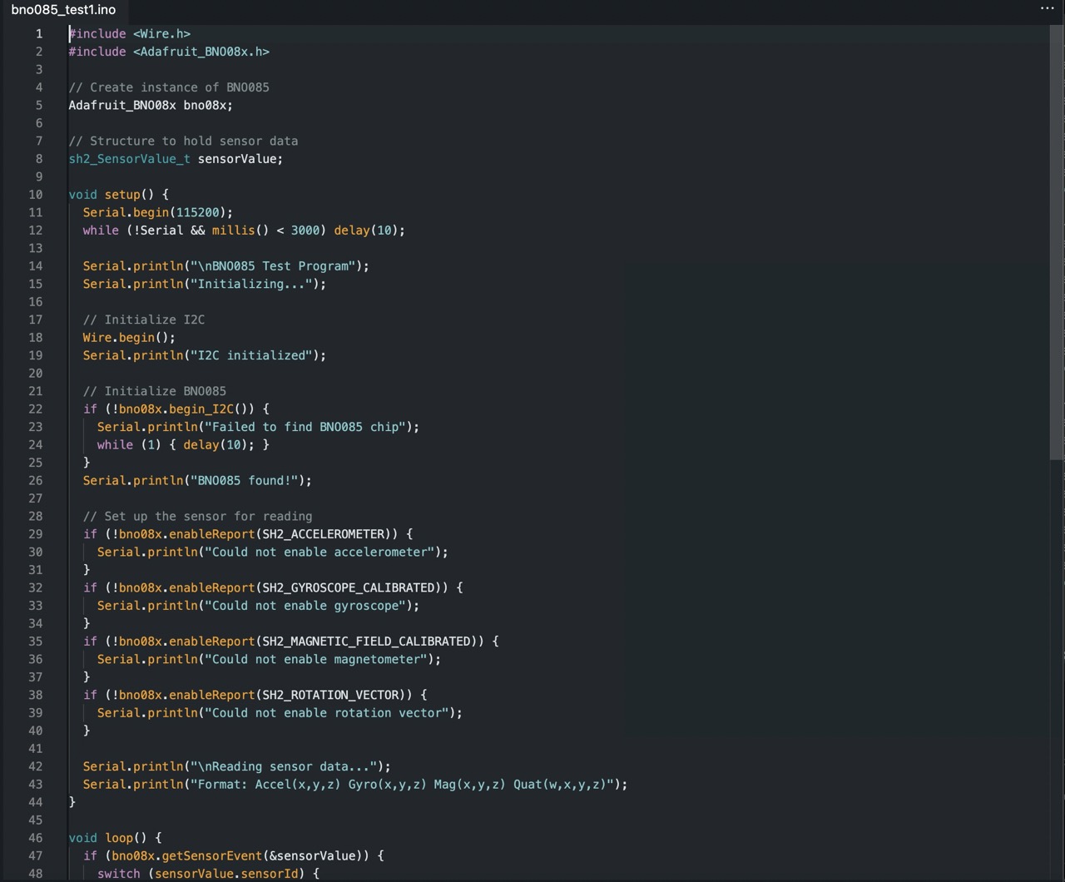Click the vertical scrollbar thumb
Viewport: 1065px width, 882px height.
click(x=1057, y=242)
